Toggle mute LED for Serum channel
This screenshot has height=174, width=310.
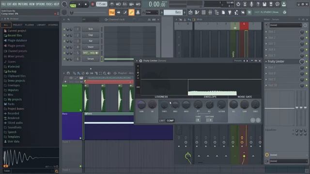click(x=64, y=59)
